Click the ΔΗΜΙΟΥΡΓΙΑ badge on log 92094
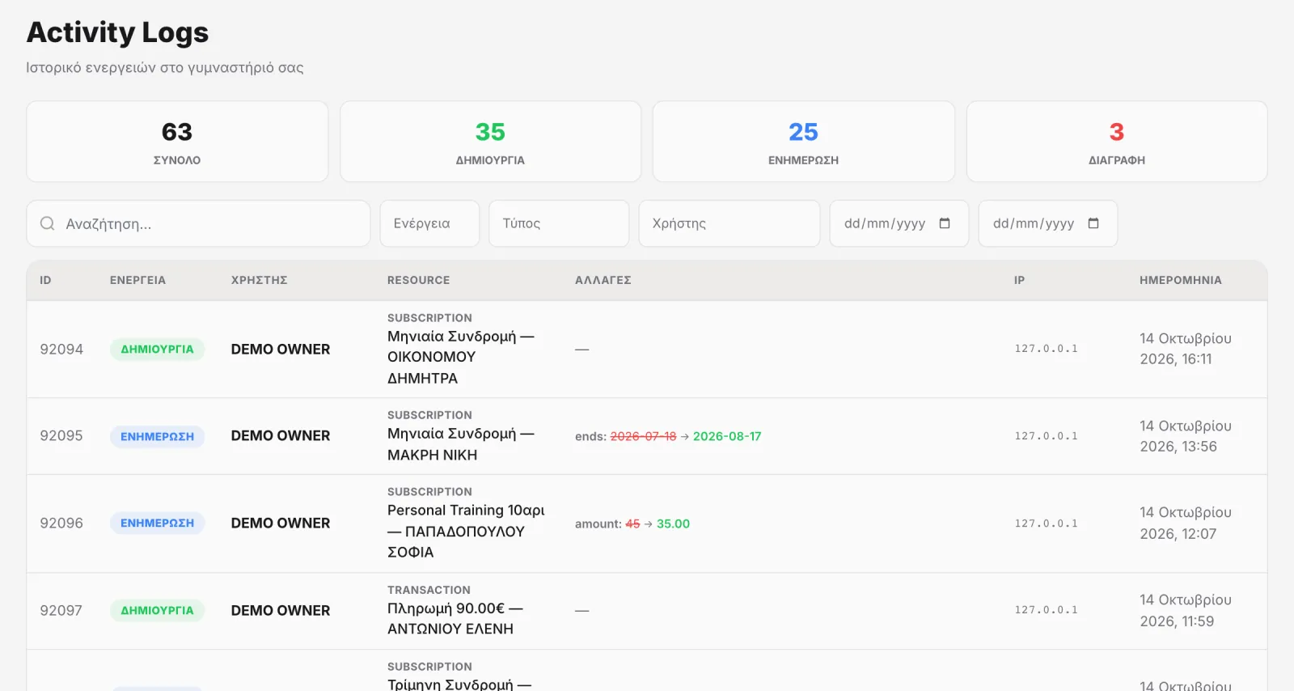1294x691 pixels. coord(157,349)
